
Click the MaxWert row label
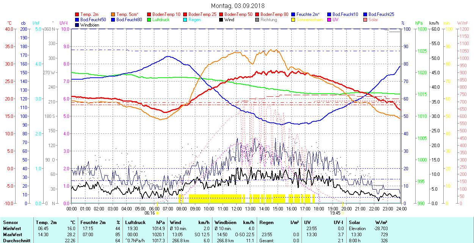click(13, 235)
